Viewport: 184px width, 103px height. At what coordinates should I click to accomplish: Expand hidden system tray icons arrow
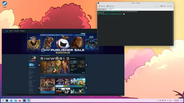point(173,100)
